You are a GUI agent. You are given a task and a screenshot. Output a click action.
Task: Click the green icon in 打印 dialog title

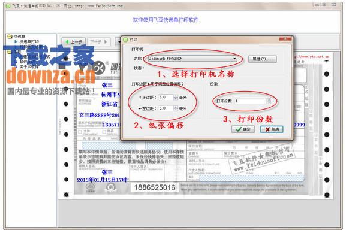[125, 40]
